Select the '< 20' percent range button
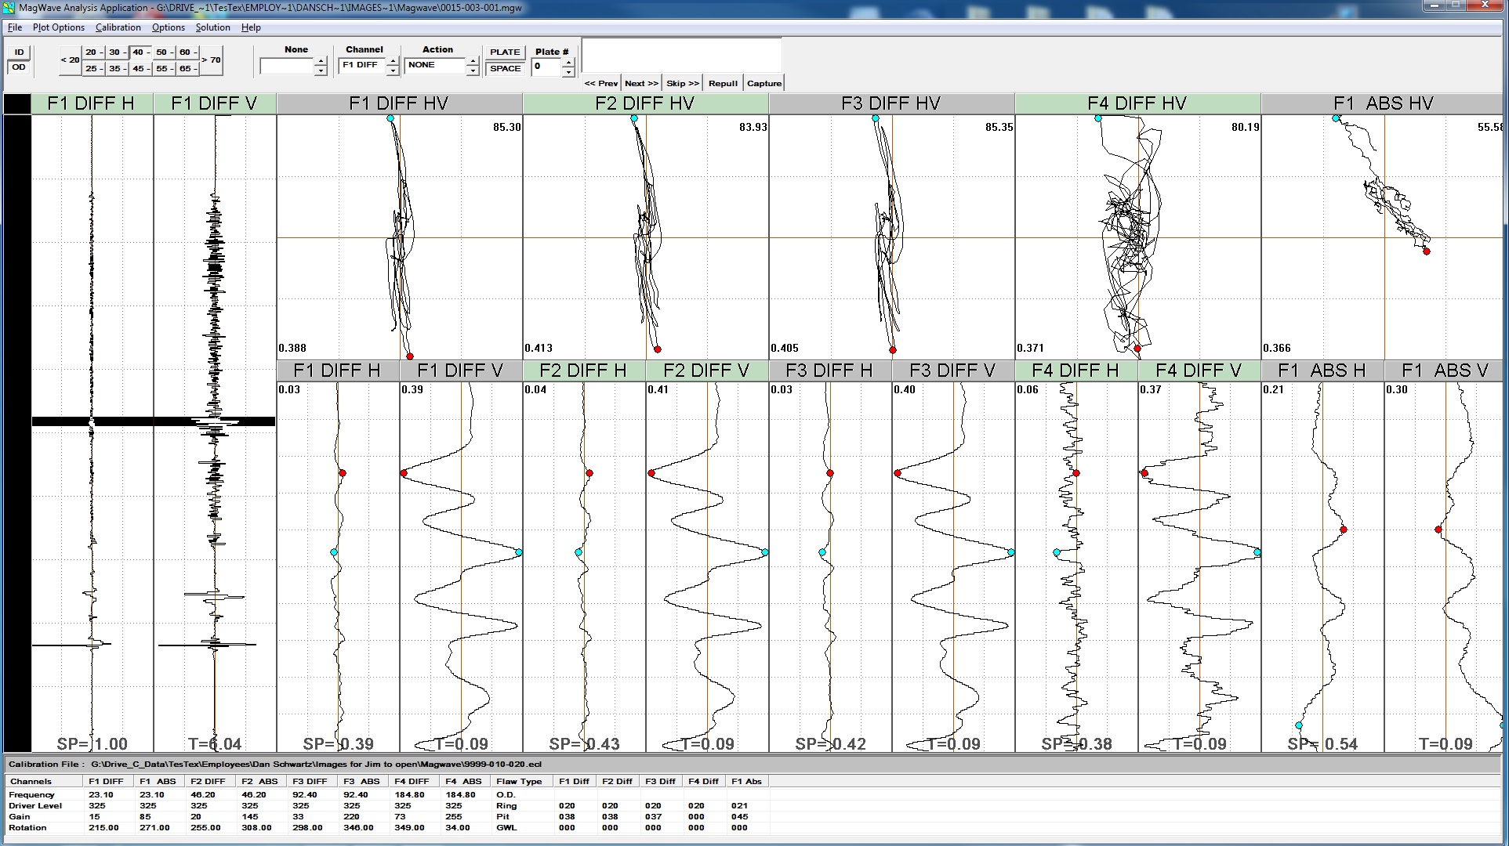This screenshot has width=1509, height=846. click(70, 60)
